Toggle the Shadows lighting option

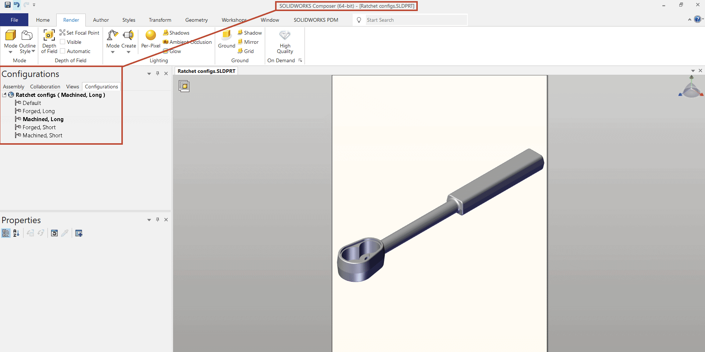pos(176,33)
